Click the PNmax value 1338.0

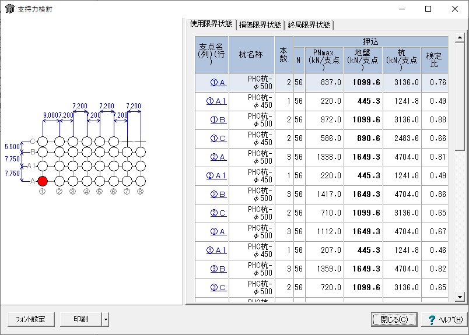coord(329,157)
